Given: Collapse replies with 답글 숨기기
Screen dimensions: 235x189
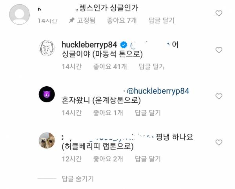Looking at the screenshot, I should (78, 178).
